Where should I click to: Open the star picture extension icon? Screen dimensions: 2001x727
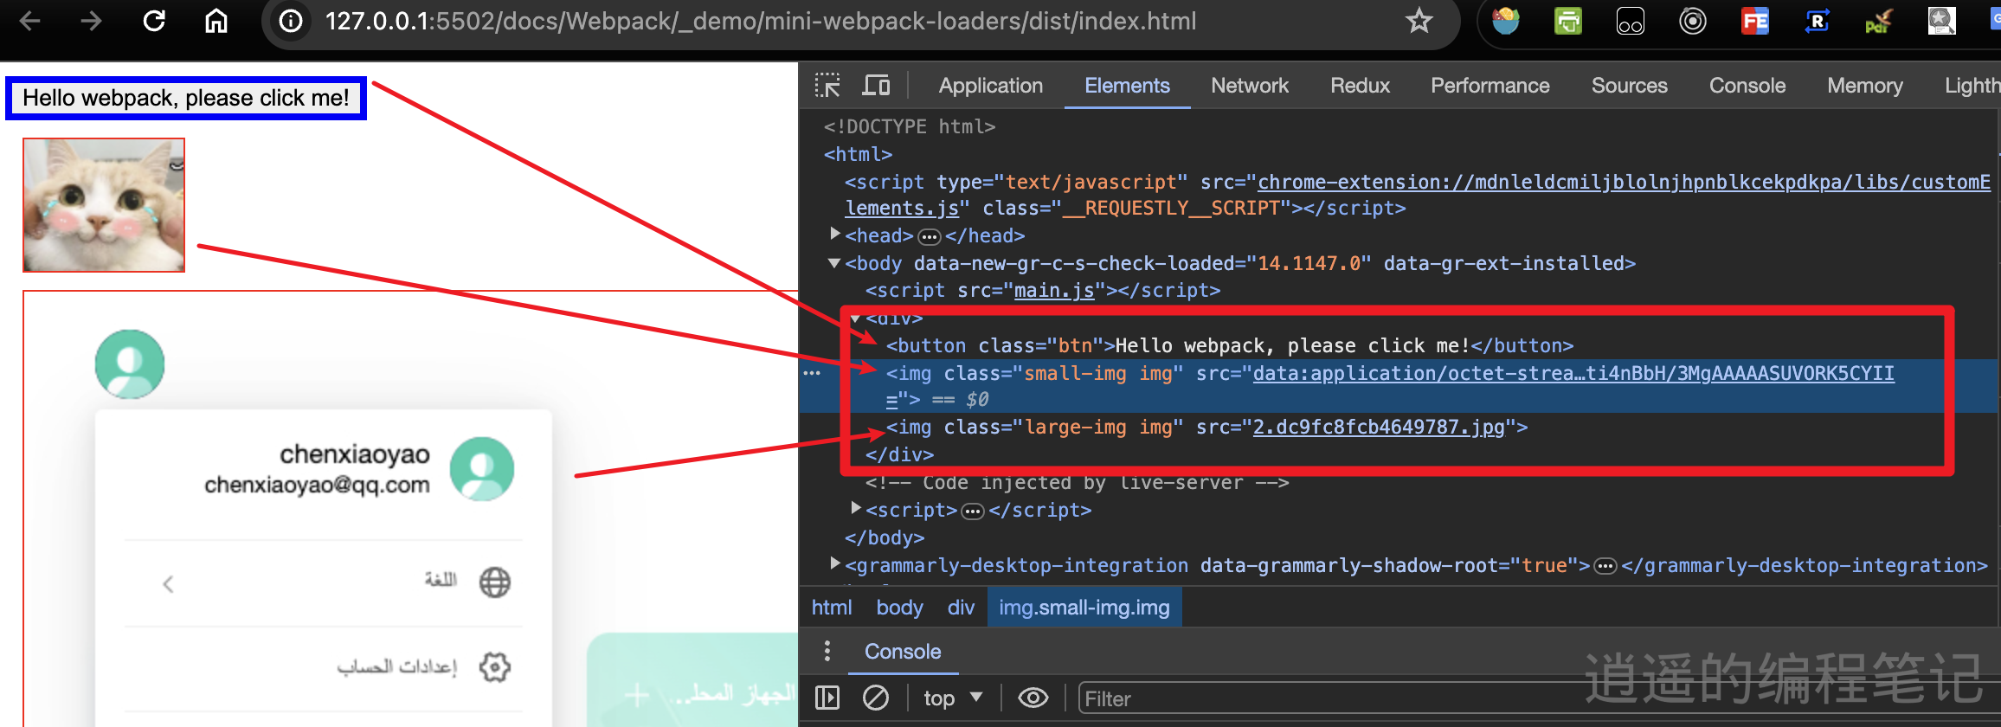click(1941, 21)
